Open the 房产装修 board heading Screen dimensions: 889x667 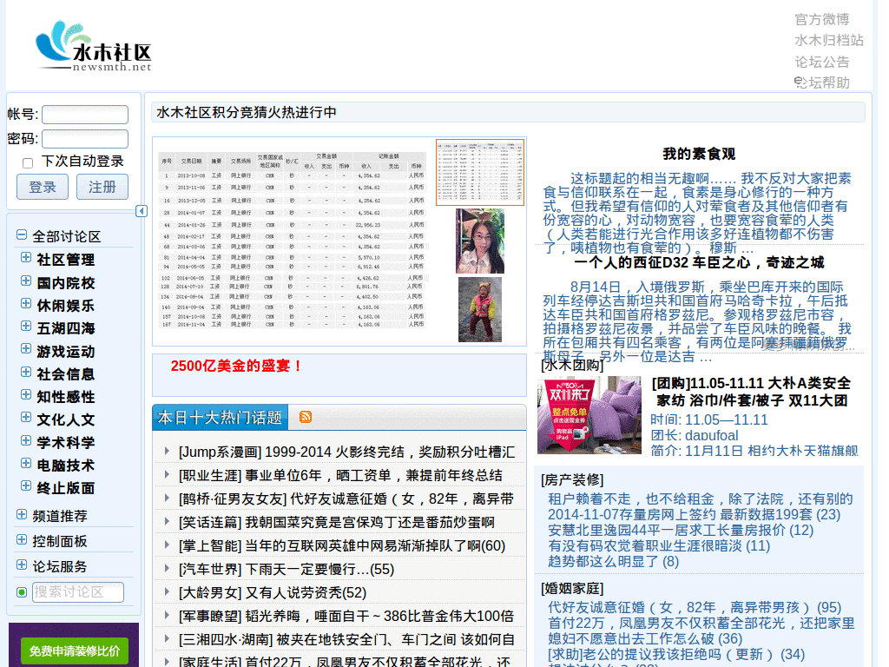point(572,479)
